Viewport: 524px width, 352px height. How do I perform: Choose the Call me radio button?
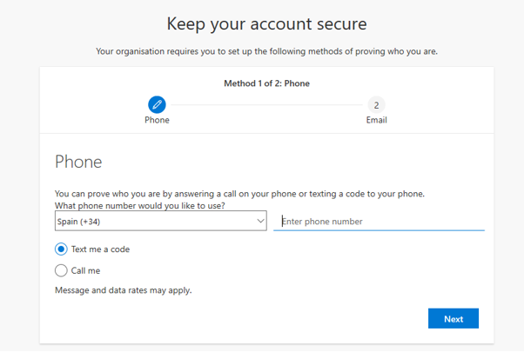coord(61,270)
